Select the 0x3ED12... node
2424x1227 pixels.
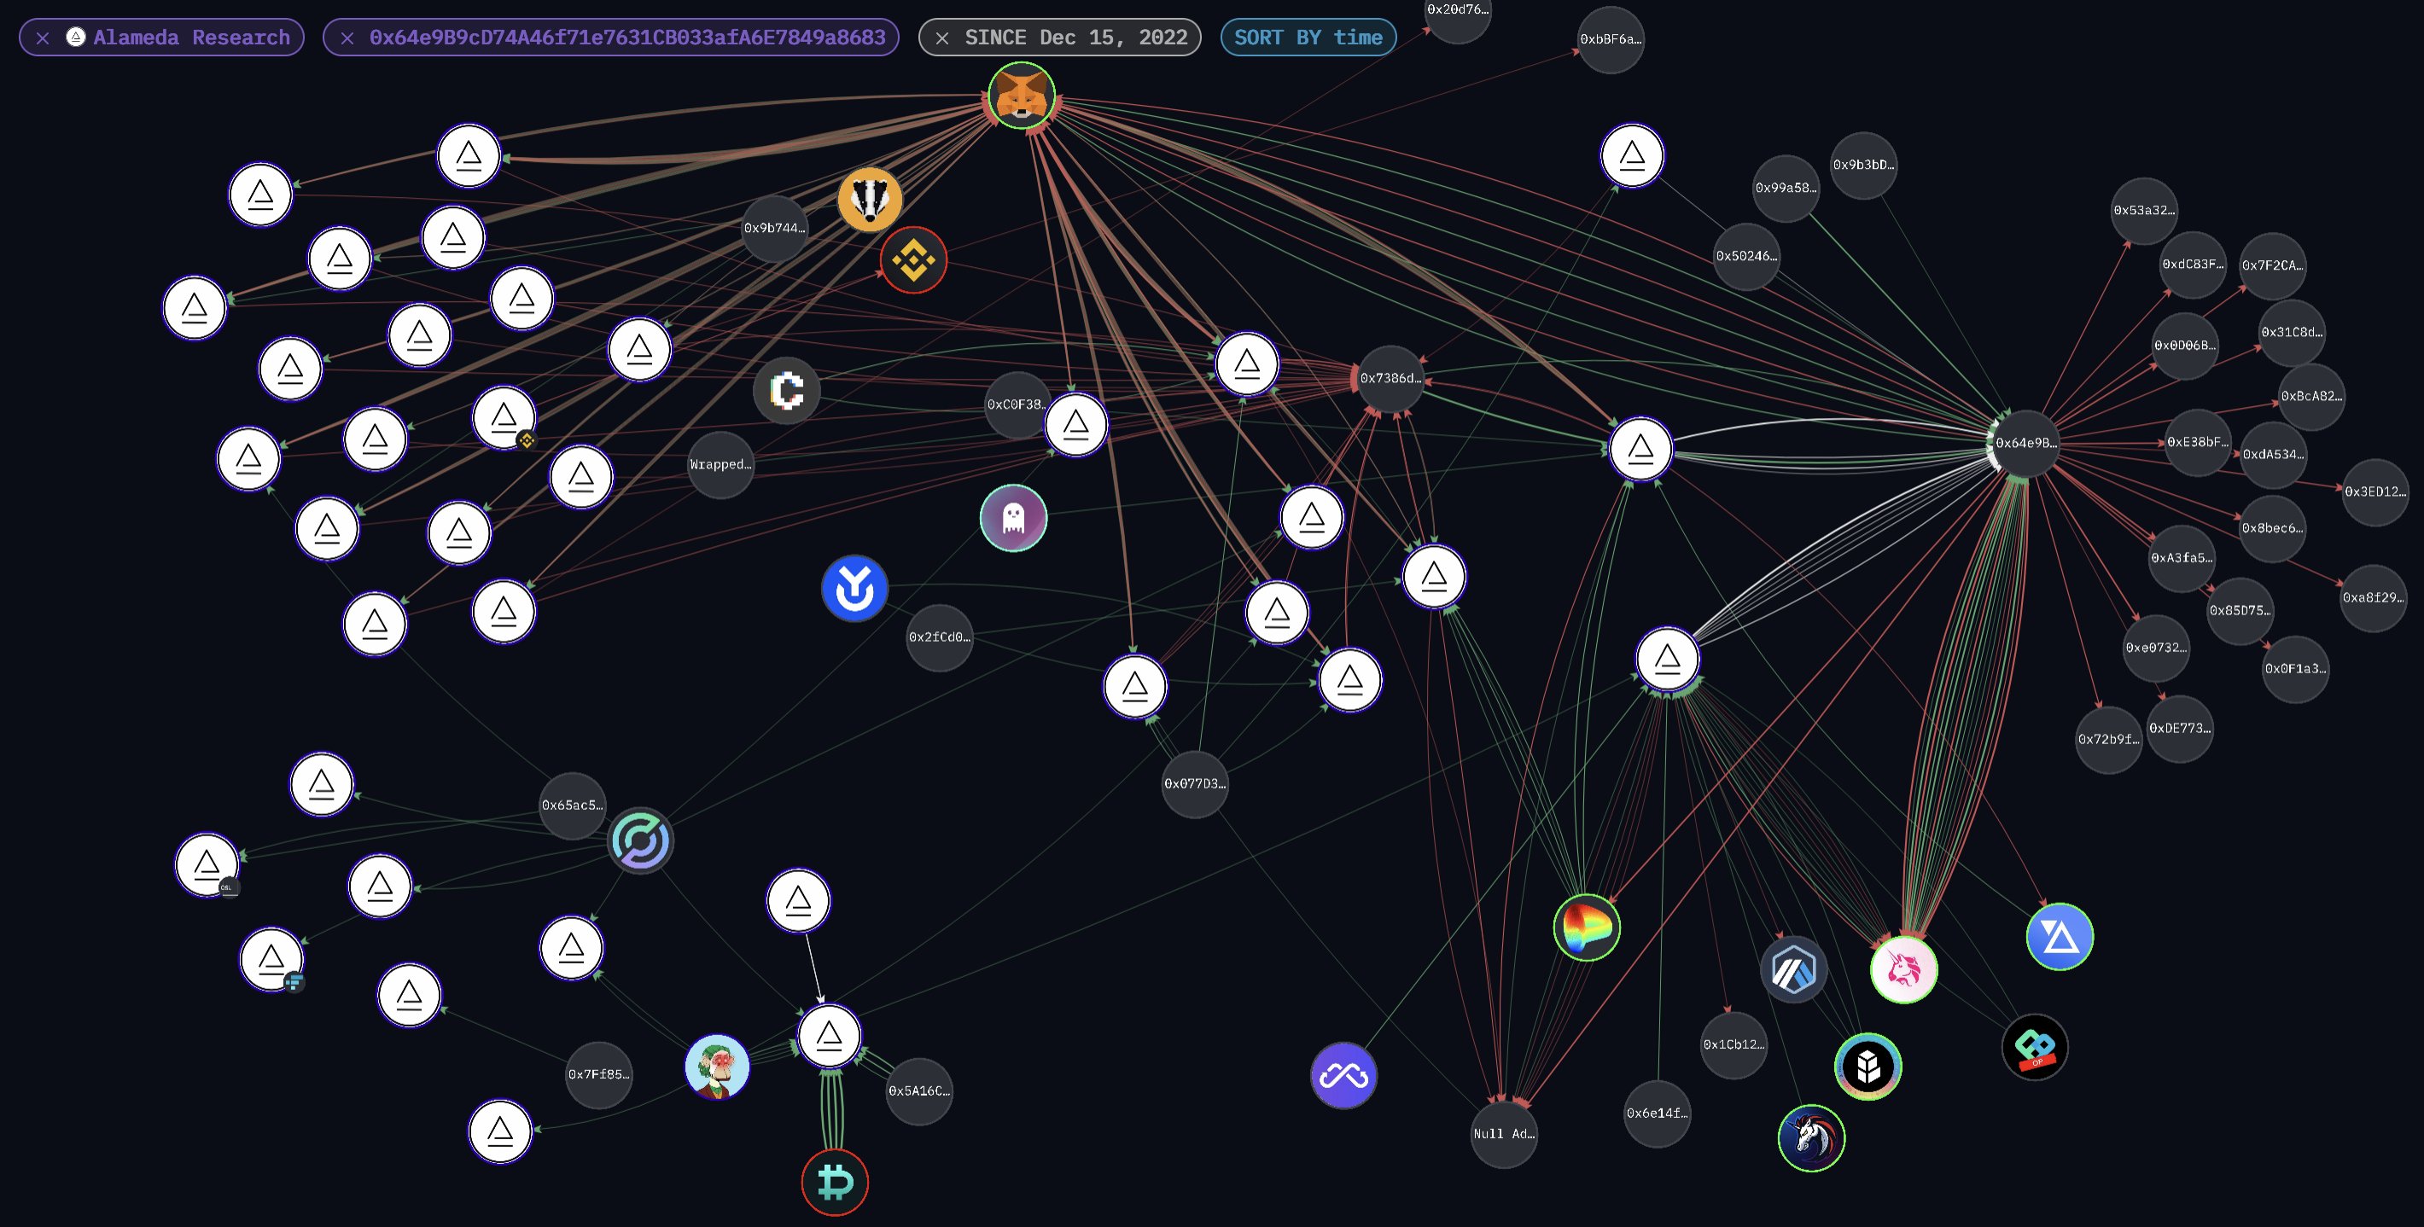coord(2375,492)
